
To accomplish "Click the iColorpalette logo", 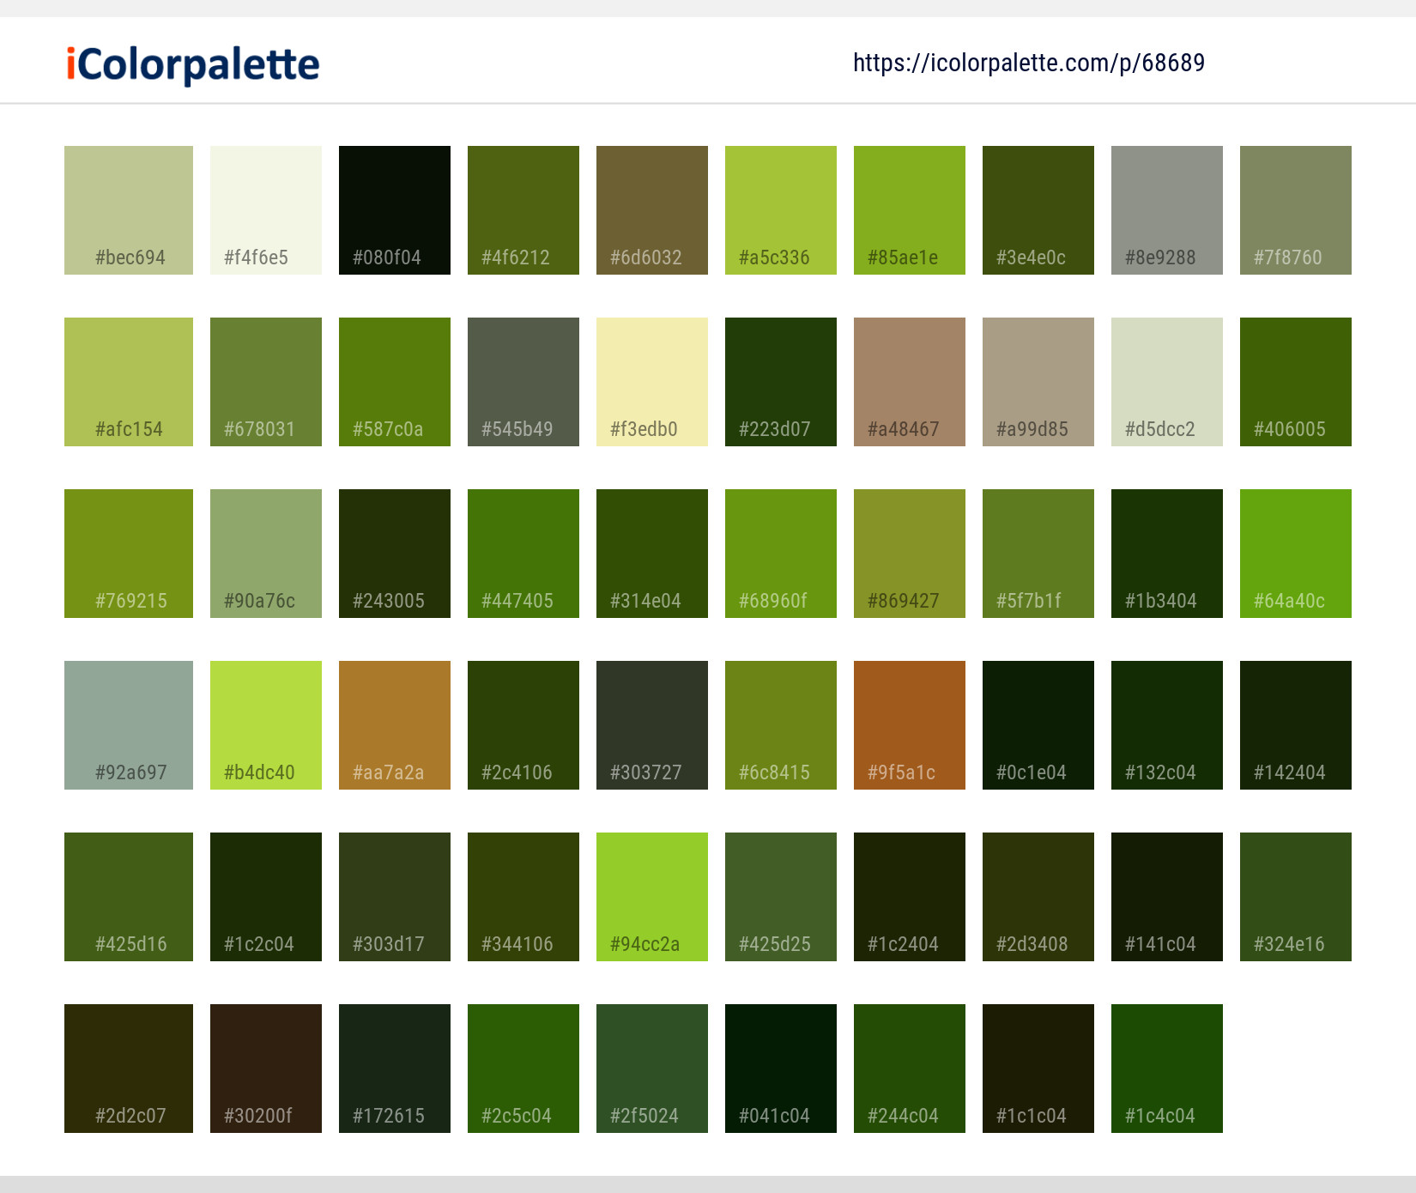I will (x=193, y=65).
